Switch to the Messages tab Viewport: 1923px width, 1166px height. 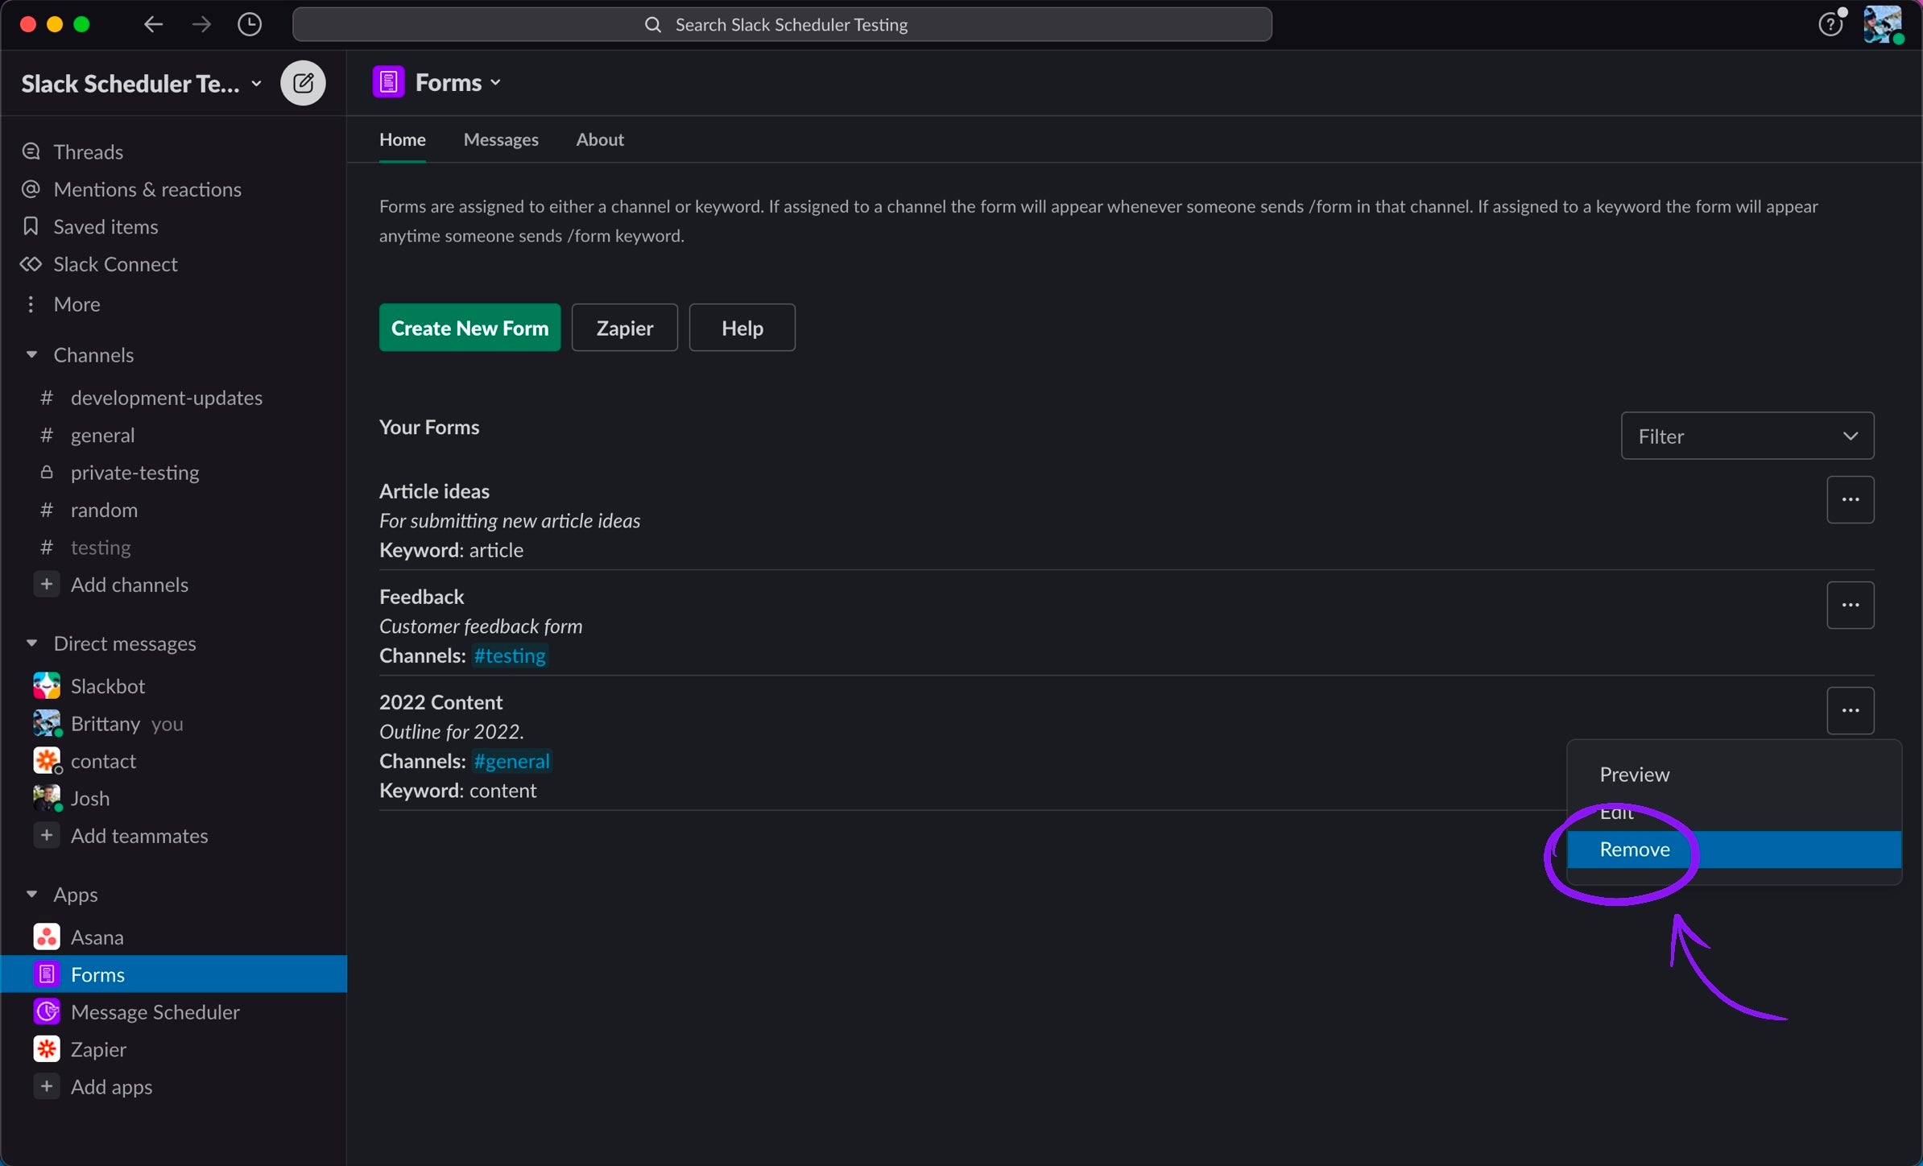501,140
